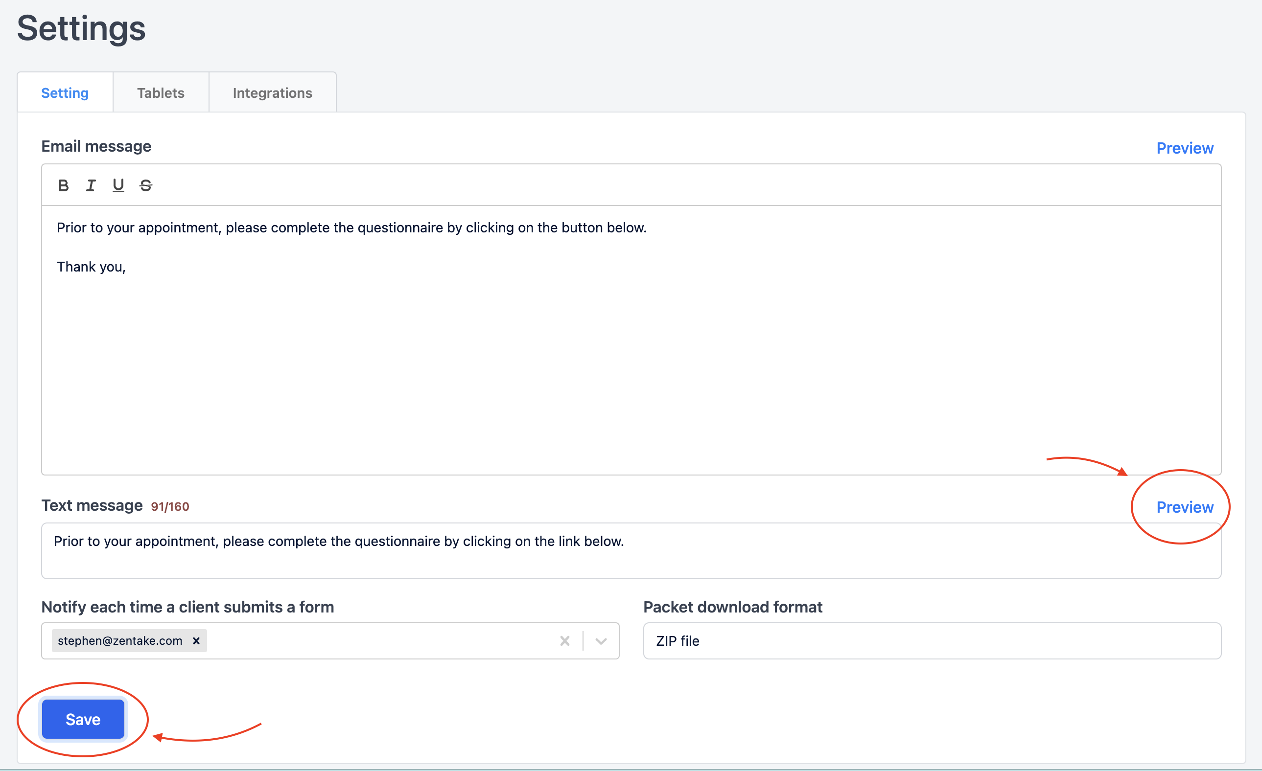Image resolution: width=1262 pixels, height=771 pixels.
Task: Click the 91/160 character counter
Action: pyautogui.click(x=169, y=506)
